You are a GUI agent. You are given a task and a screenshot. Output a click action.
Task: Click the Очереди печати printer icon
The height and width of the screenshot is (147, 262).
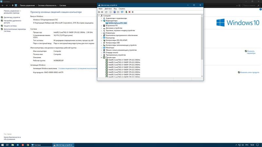click(x=104, y=53)
